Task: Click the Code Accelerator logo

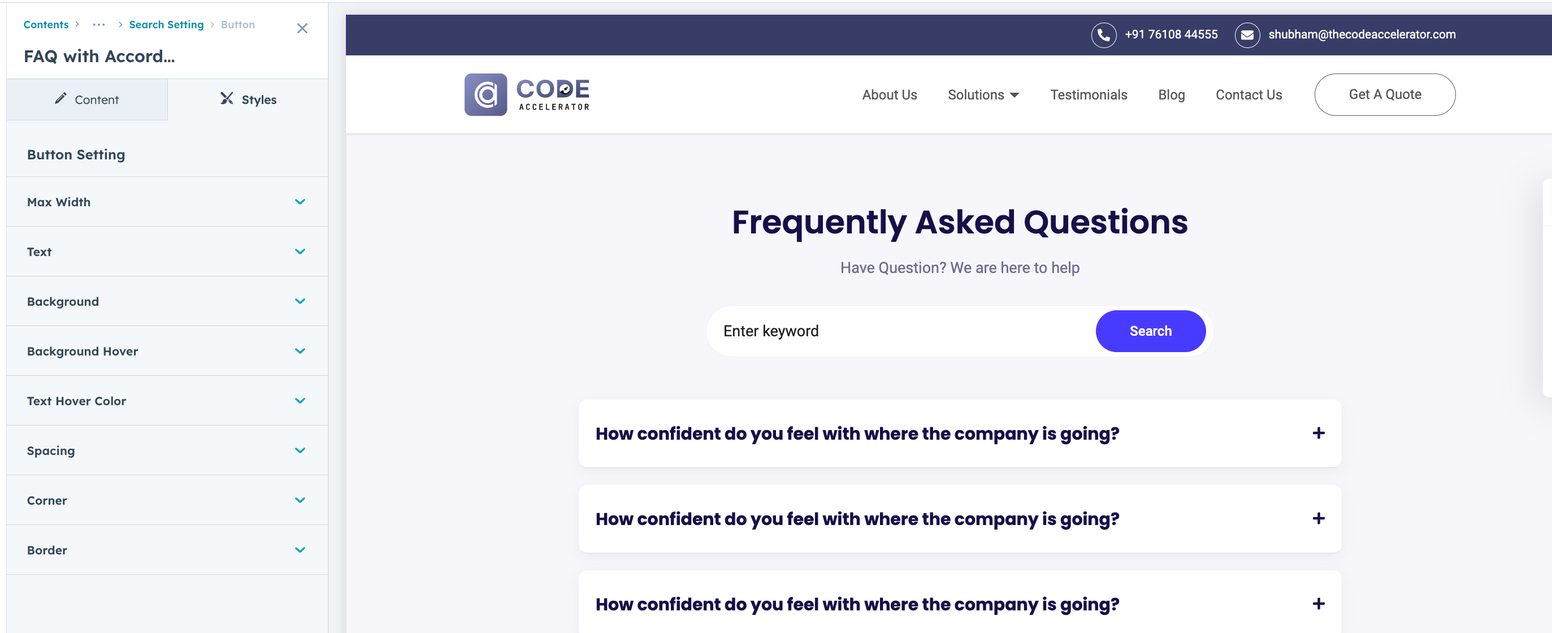Action: pyautogui.click(x=527, y=94)
